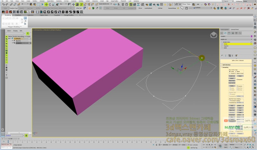Screen dimensions: 257x150
Task: Toggle the Percent Snap icon
Action: coord(89,4)
